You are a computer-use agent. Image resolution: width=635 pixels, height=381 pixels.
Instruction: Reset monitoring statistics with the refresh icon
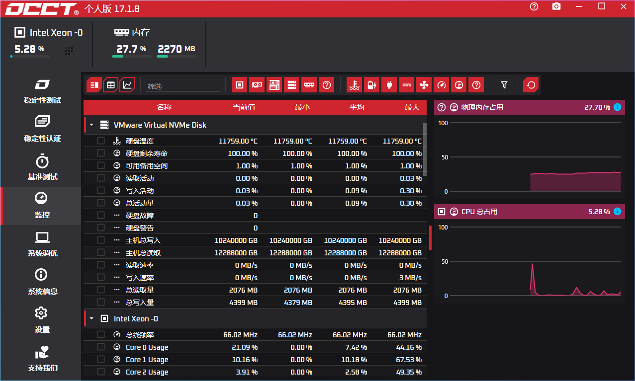pos(531,85)
